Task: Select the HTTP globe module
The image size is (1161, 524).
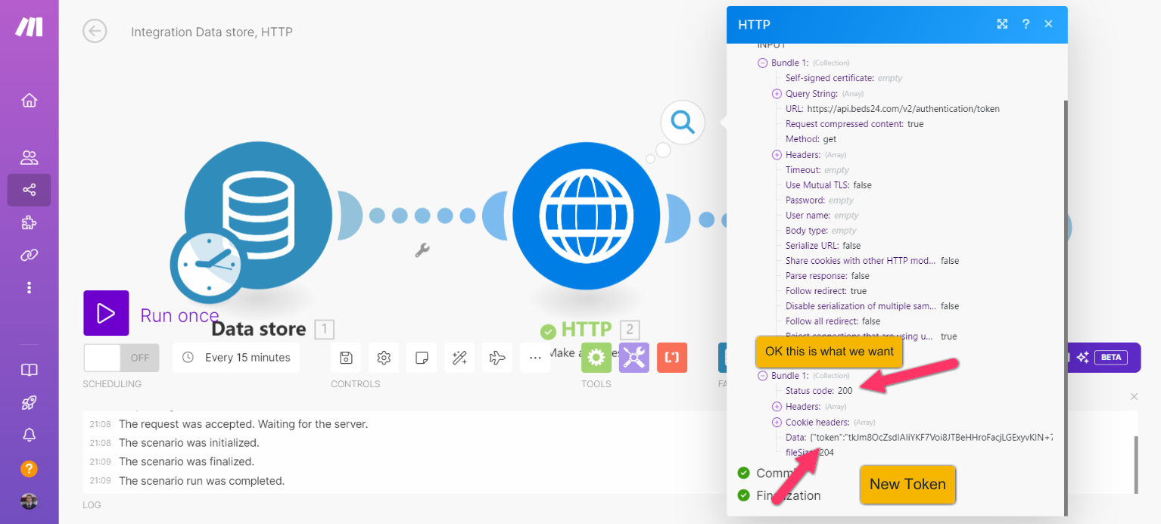Action: pyautogui.click(x=586, y=215)
